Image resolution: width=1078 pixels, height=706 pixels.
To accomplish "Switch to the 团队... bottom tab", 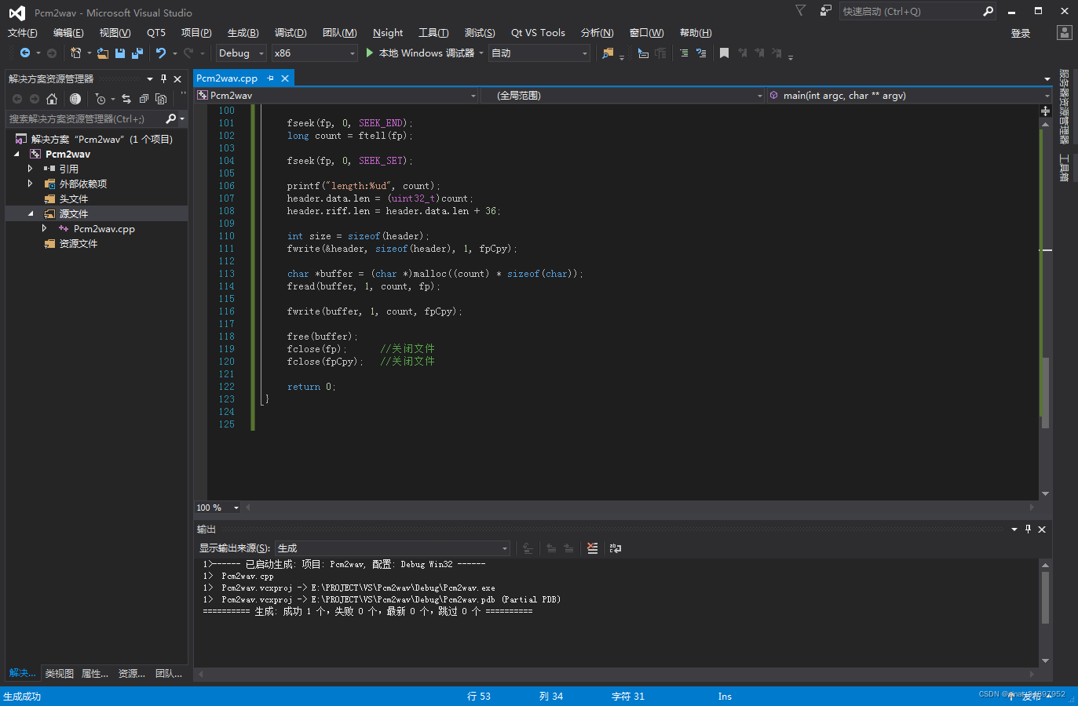I will (x=169, y=674).
